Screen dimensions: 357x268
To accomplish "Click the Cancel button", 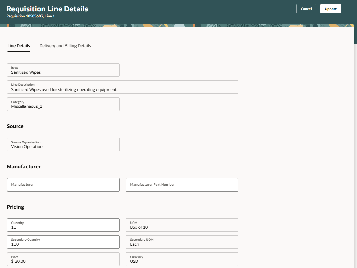I will point(306,9).
